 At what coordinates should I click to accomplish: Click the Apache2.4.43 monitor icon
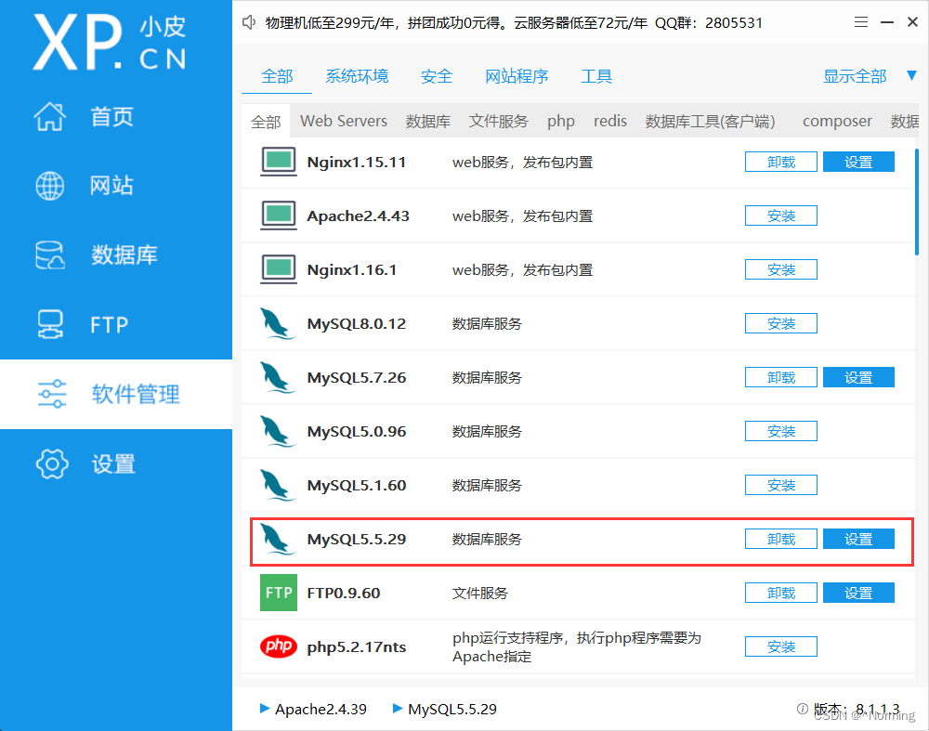[279, 215]
